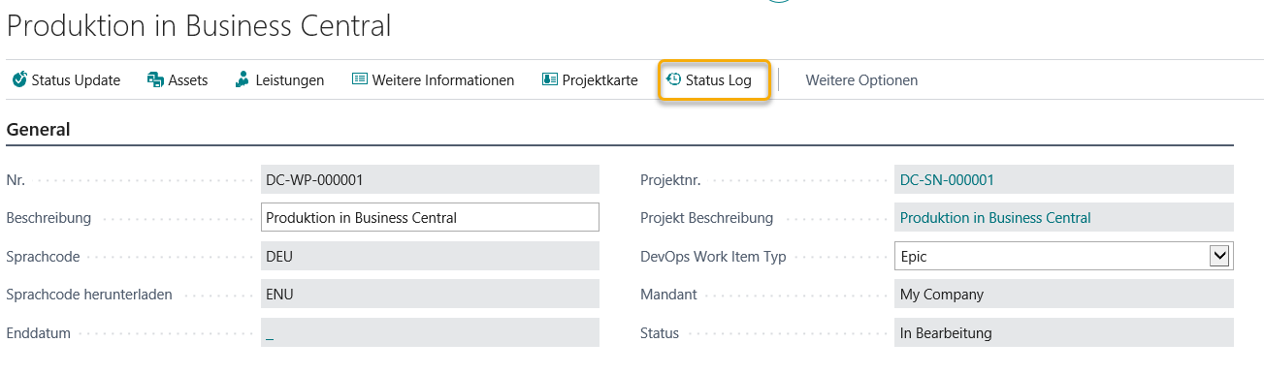Screen dimensions: 1264x374
Task: Click the Sprachcode herunterladen label
Action: coord(89,294)
